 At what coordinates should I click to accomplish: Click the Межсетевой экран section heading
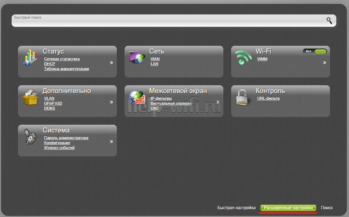178,91
